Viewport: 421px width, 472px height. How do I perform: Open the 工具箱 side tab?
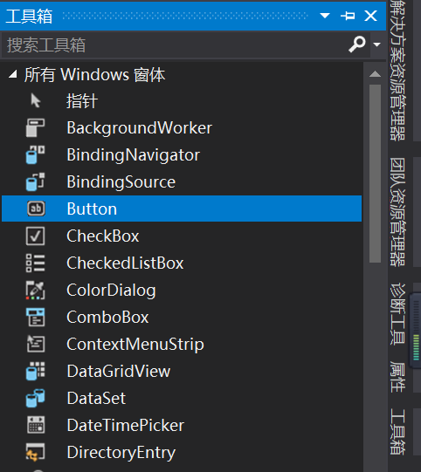(x=397, y=432)
